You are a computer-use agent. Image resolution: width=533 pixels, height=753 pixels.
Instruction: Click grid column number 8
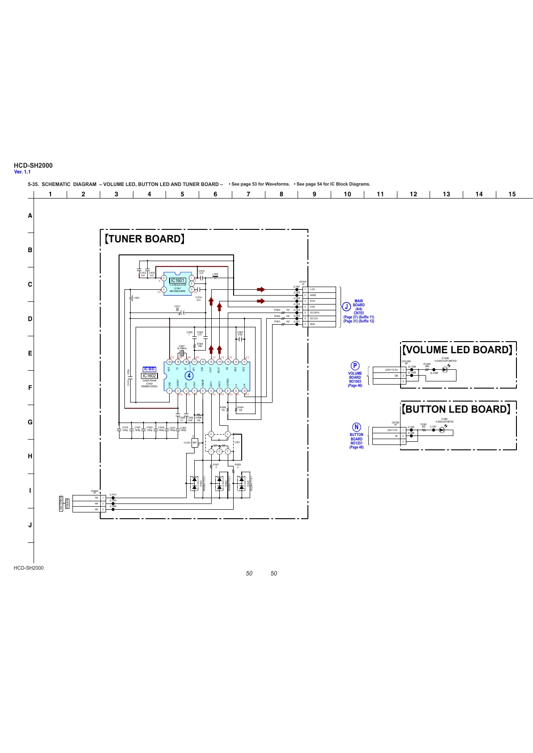click(x=281, y=194)
